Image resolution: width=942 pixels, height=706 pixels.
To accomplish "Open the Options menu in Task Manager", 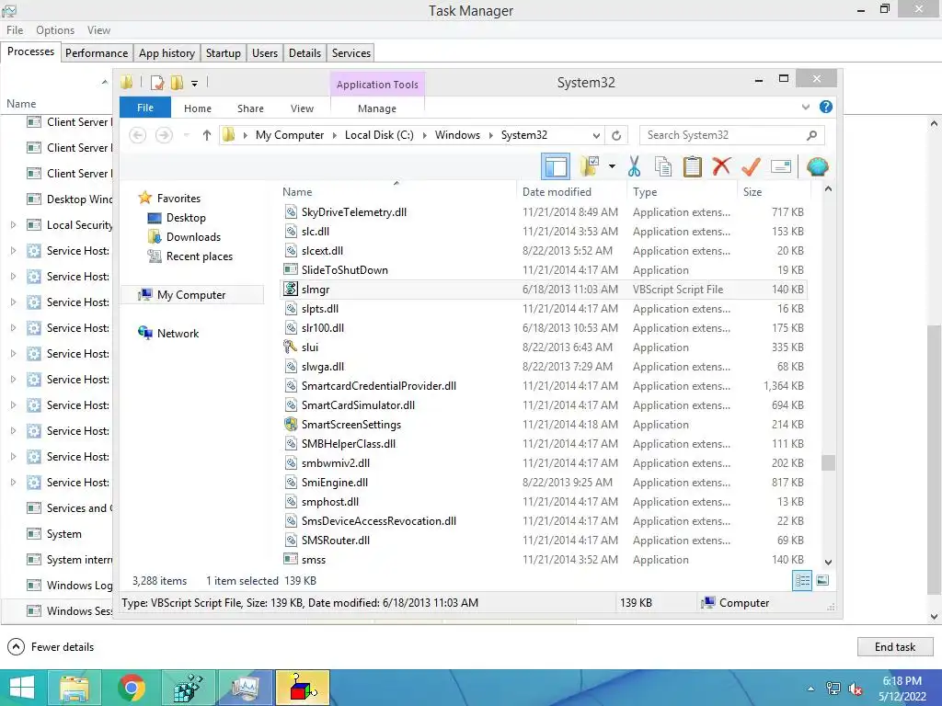I will pos(55,30).
